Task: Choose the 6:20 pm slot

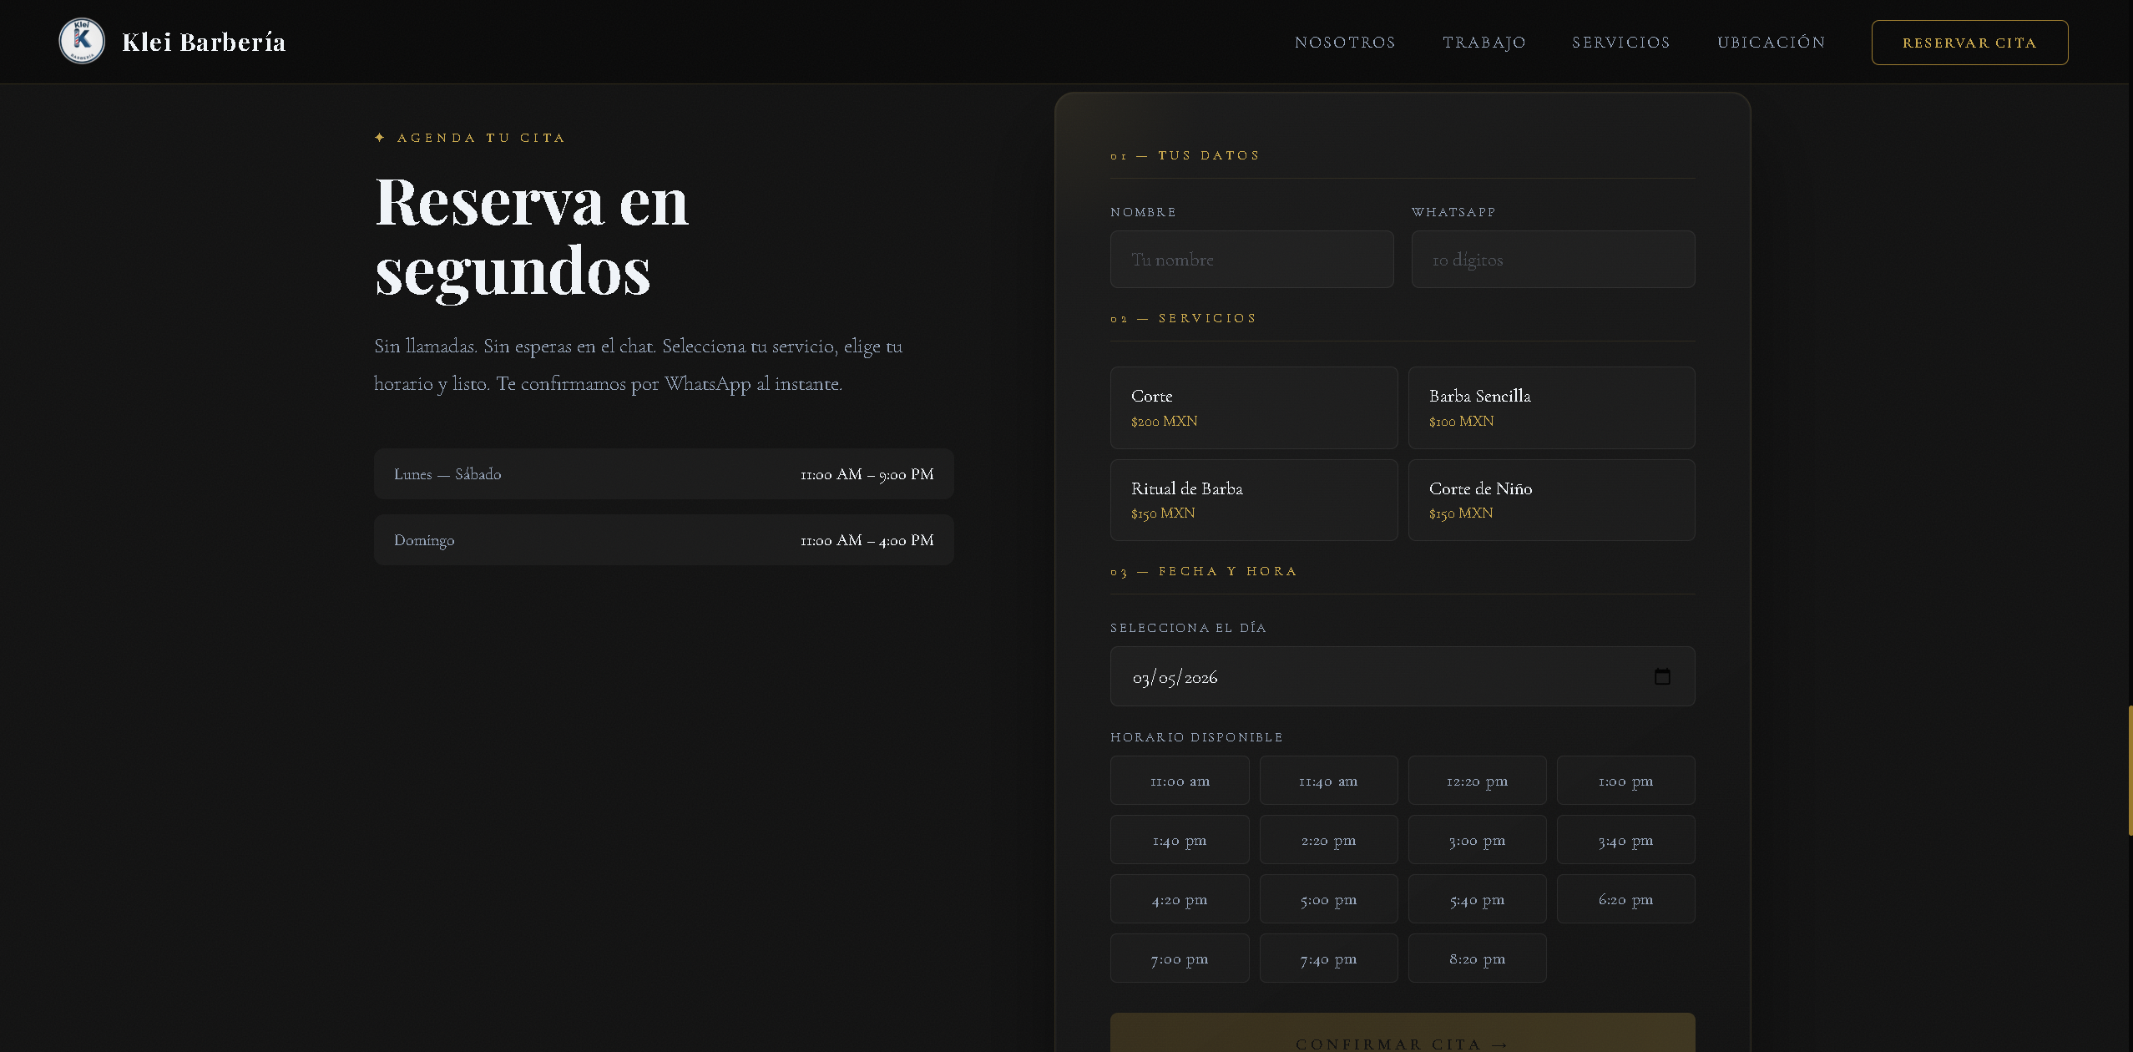Action: [1625, 899]
